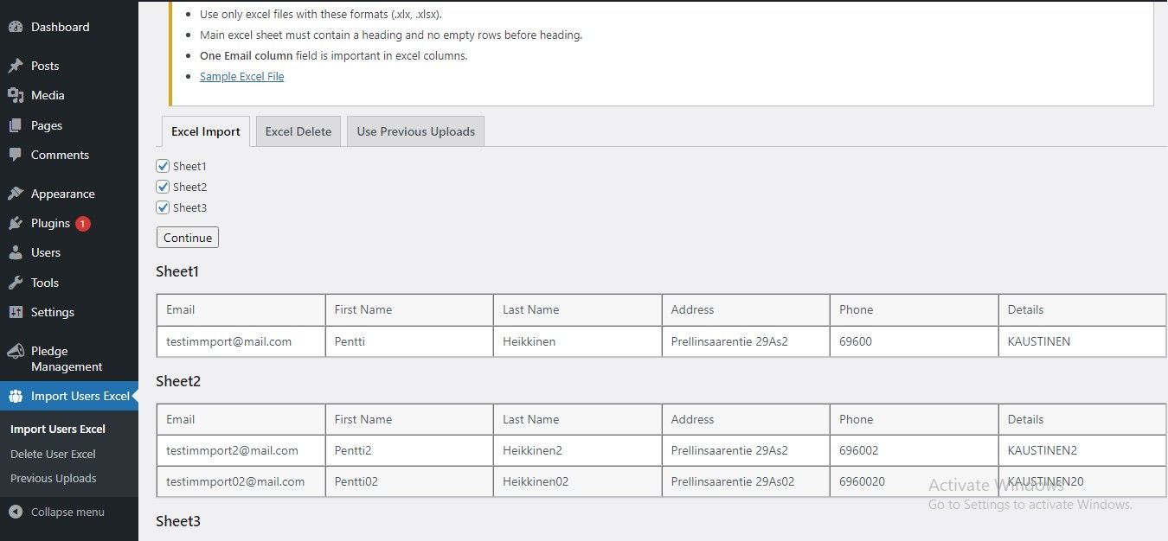The image size is (1168, 541).
Task: Uncheck the Sheet1 checkbox
Action: pos(163,166)
